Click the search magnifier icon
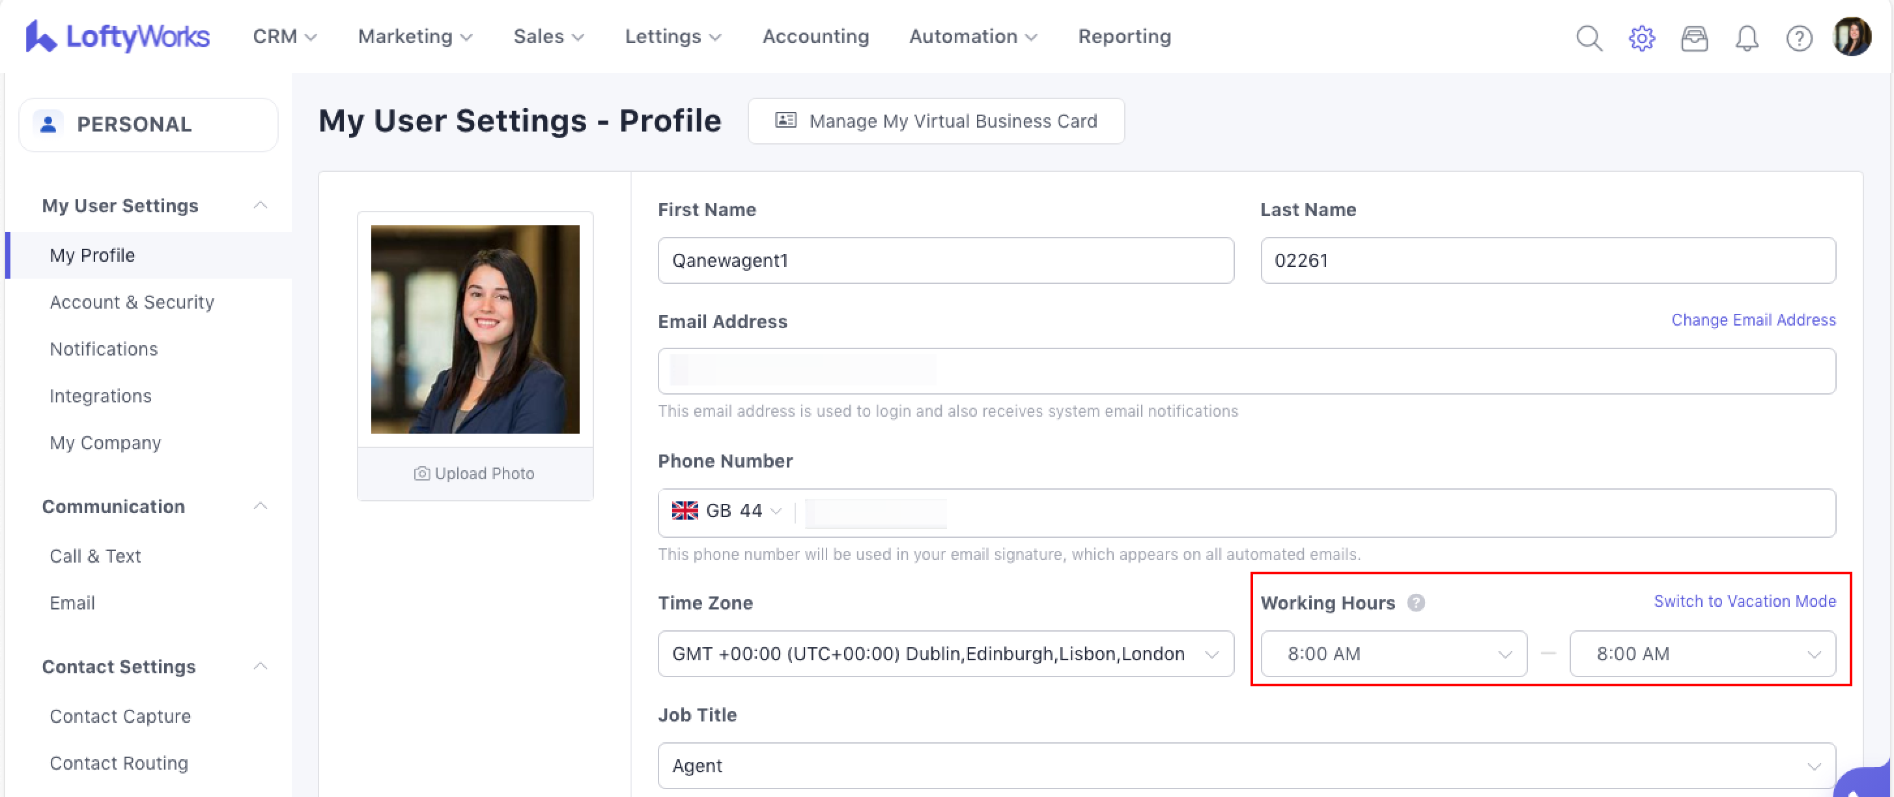The image size is (1894, 797). pos(1588,36)
